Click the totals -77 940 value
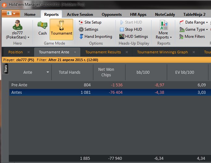 click(115, 158)
